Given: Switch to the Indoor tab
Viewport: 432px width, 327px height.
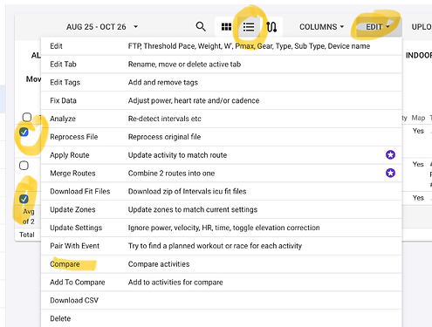Looking at the screenshot, I should (x=419, y=56).
